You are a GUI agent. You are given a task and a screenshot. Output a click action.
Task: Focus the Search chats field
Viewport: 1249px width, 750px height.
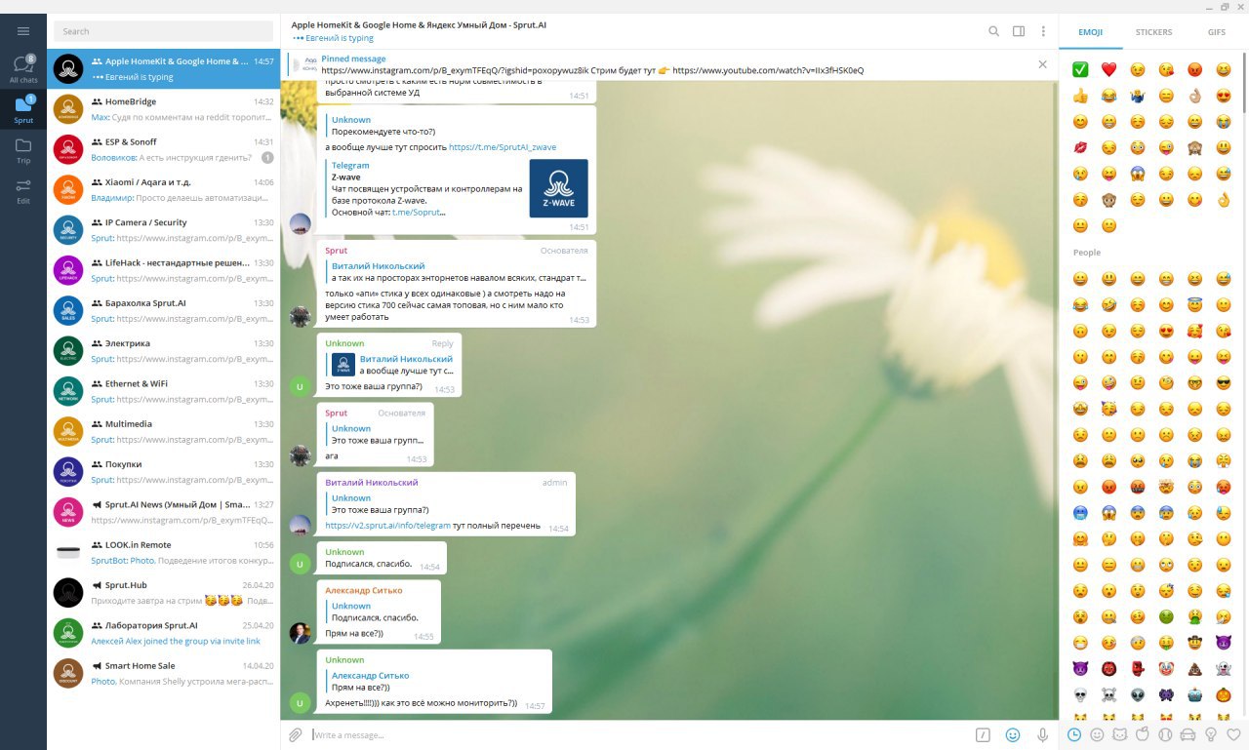[163, 31]
